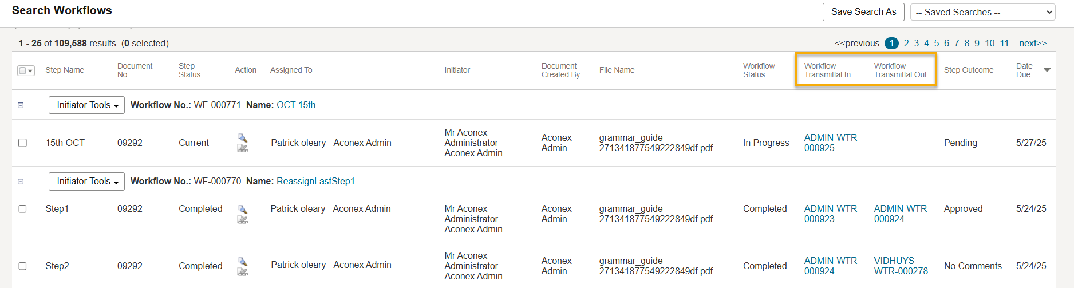Screen dimensions: 1074x288
Task: Collapse workflow WF-000771 group
Action: [21, 105]
